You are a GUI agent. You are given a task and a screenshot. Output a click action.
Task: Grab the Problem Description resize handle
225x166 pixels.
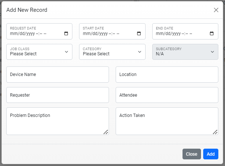click(x=106, y=132)
